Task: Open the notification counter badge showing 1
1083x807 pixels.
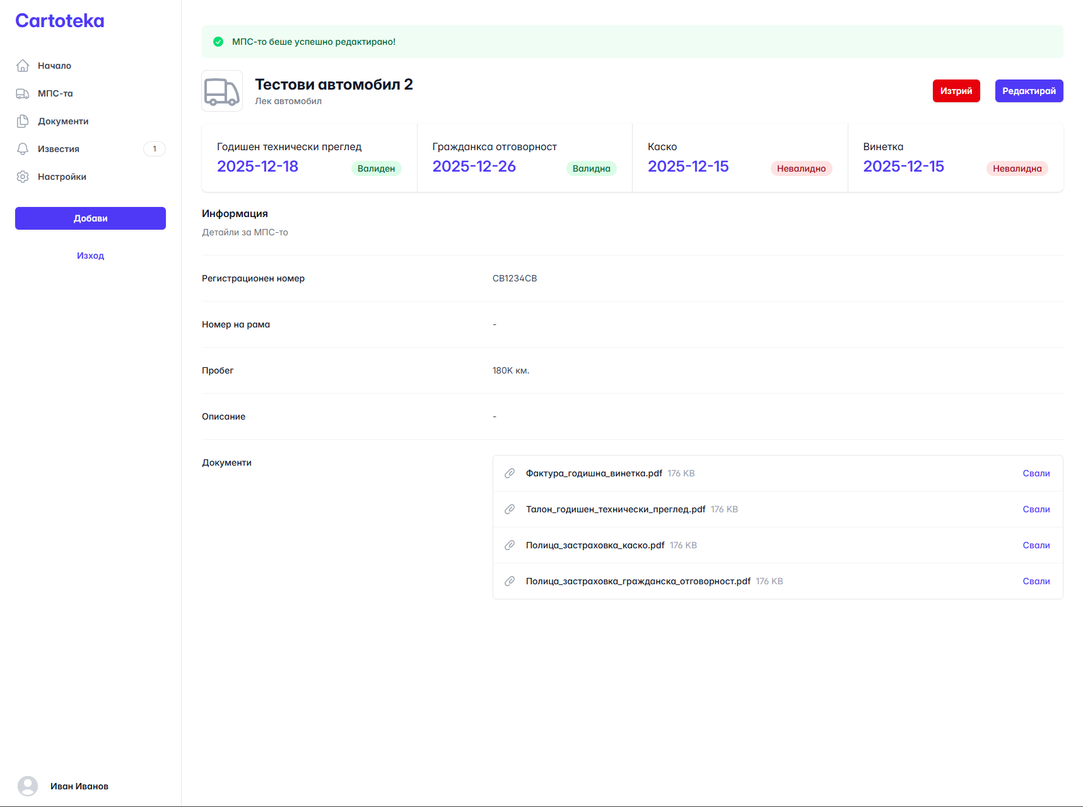Action: 155,149
